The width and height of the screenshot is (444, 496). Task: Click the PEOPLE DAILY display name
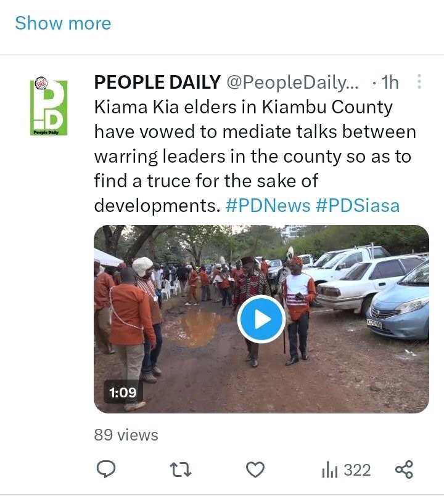coord(157,82)
